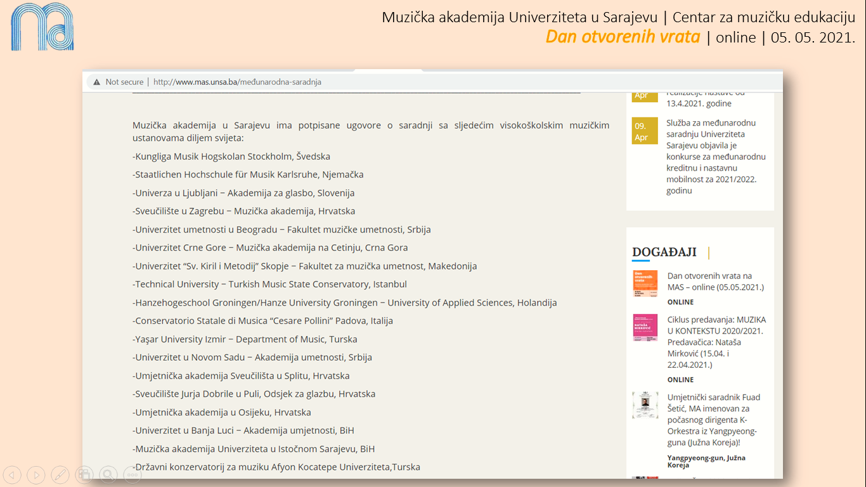Click the ONLINE label under Dan otvorenih vrata
Viewport: 866px width, 487px height.
point(680,302)
